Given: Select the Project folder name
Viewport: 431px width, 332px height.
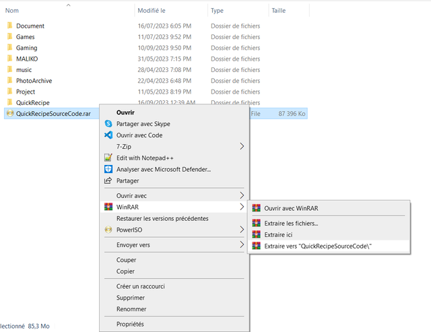Looking at the screenshot, I should pyautogui.click(x=26, y=92).
